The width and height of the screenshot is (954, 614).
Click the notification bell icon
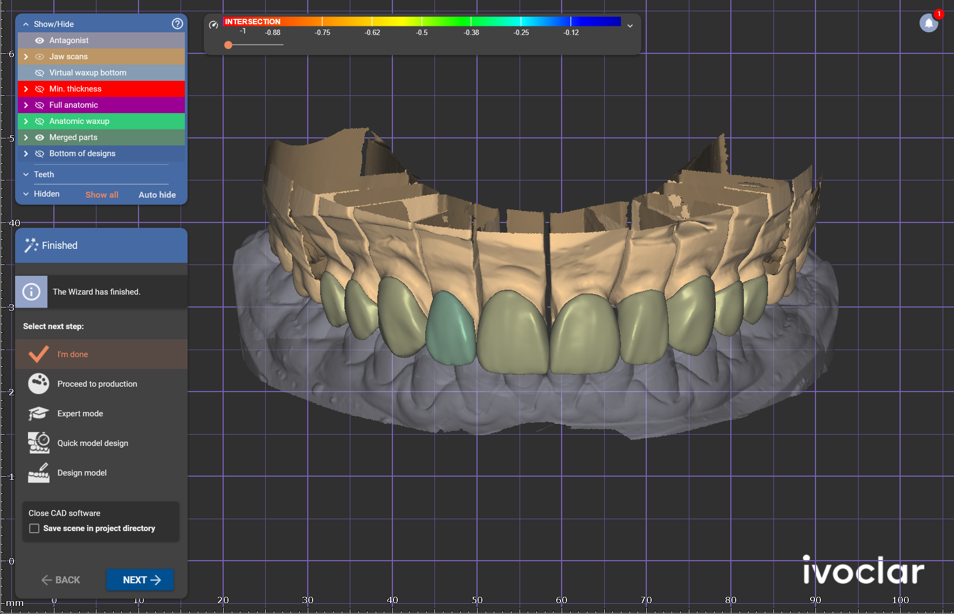929,23
